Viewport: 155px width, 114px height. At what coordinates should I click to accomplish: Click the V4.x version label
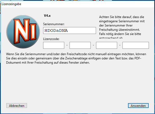47,16
